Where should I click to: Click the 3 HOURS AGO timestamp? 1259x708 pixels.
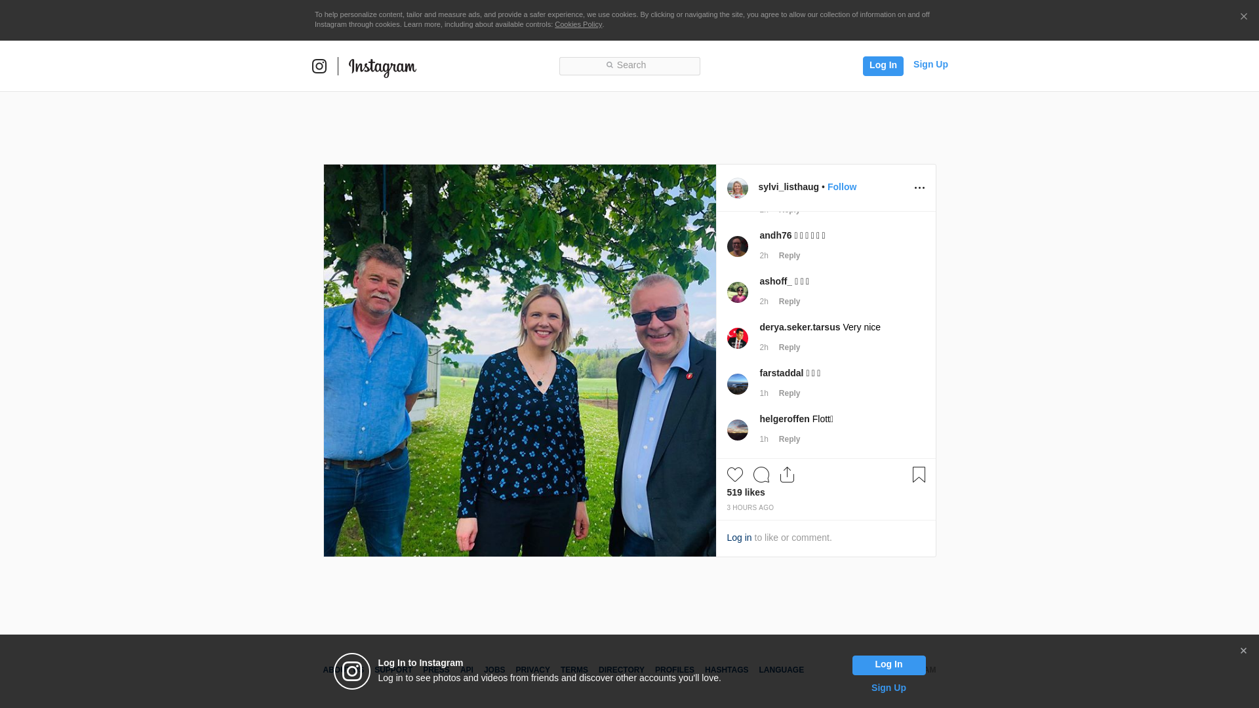[750, 508]
